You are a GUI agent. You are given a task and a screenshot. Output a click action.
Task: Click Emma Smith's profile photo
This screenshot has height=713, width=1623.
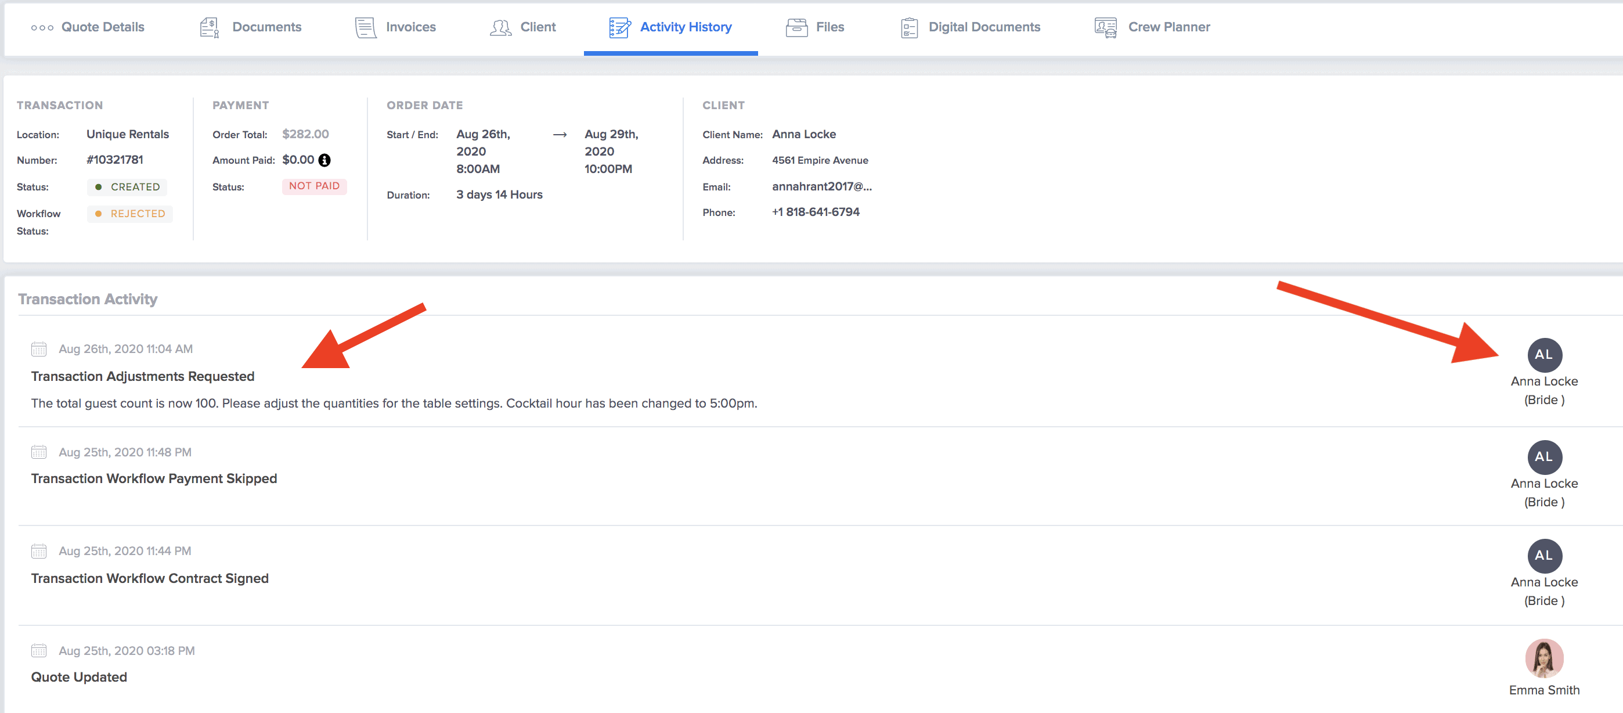[1544, 658]
